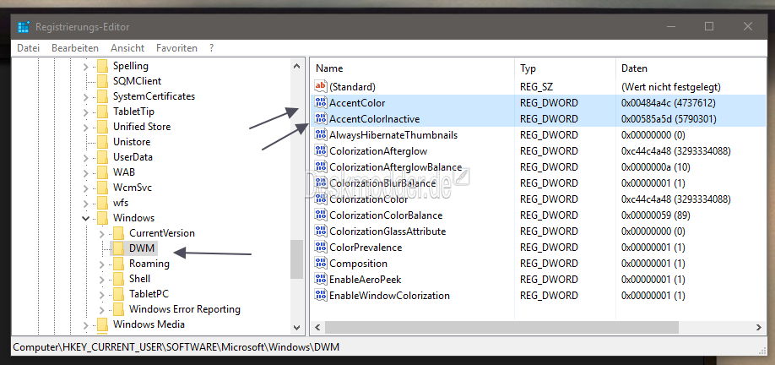Expand the Windows Media key
Image resolution: width=775 pixels, height=365 pixels.
86,325
